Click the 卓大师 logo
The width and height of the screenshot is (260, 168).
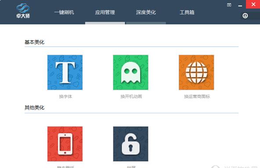pos(23,11)
